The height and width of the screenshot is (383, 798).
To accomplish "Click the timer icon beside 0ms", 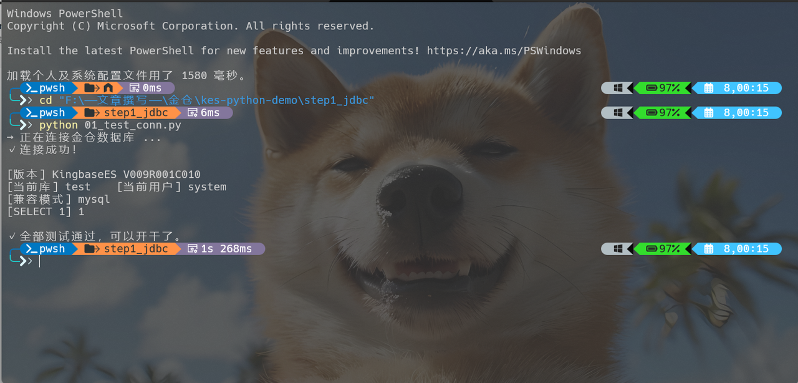I will (134, 88).
